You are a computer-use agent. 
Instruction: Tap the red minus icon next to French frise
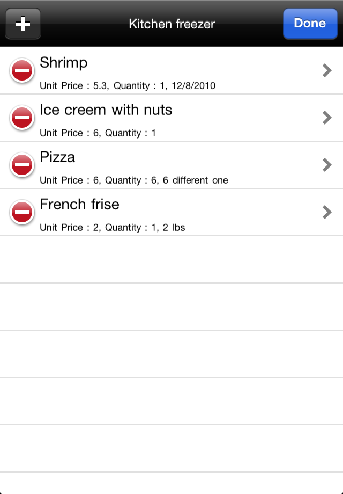pos(22,212)
